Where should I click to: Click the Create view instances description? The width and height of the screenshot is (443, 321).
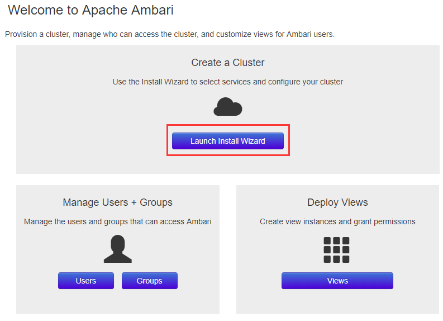point(337,221)
